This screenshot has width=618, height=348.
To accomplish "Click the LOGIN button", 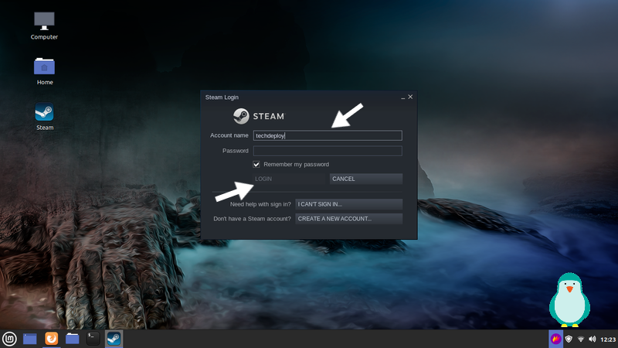I will point(289,179).
